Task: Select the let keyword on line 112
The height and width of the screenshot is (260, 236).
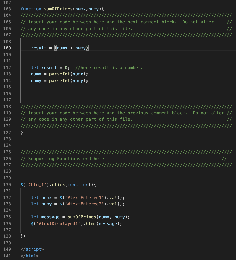Action: [x=35, y=68]
